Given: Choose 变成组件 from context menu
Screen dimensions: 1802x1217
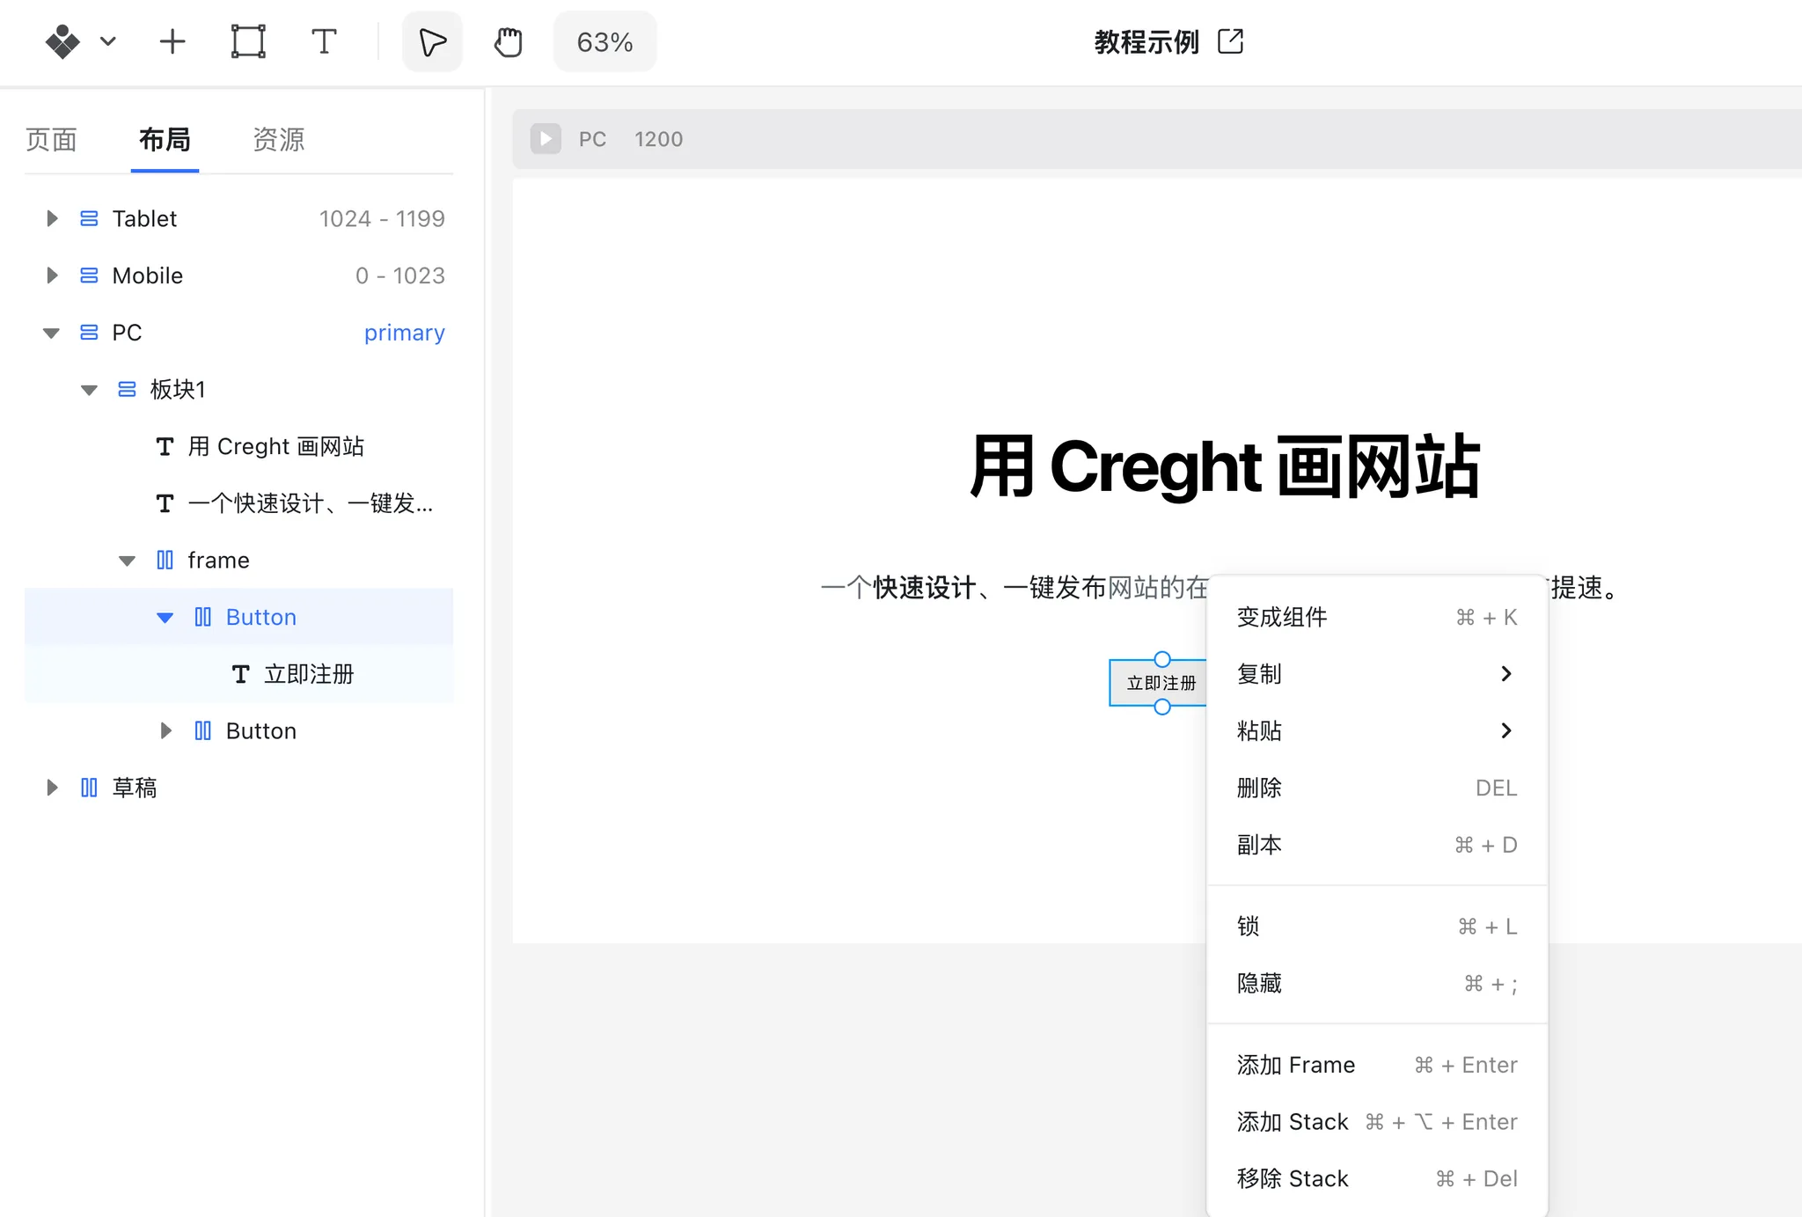Looking at the screenshot, I should (x=1377, y=617).
